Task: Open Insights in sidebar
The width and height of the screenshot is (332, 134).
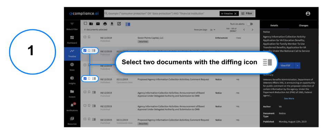Action: (x=72, y=80)
